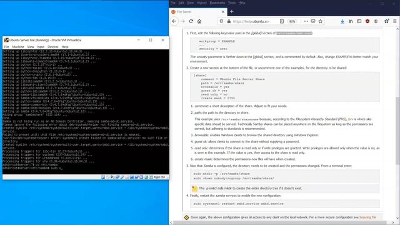The image size is (400, 225).
Task: Click VirtualBox shared folders status icon
Action: (x=127, y=177)
